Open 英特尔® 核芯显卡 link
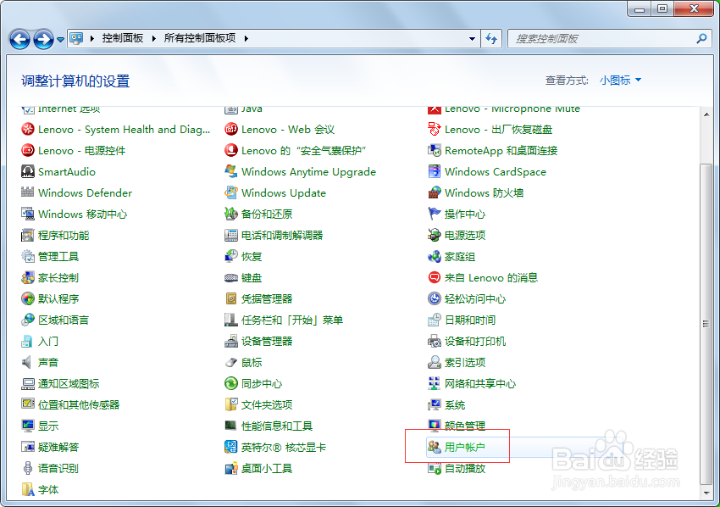The width and height of the screenshot is (720, 507). coord(284,448)
